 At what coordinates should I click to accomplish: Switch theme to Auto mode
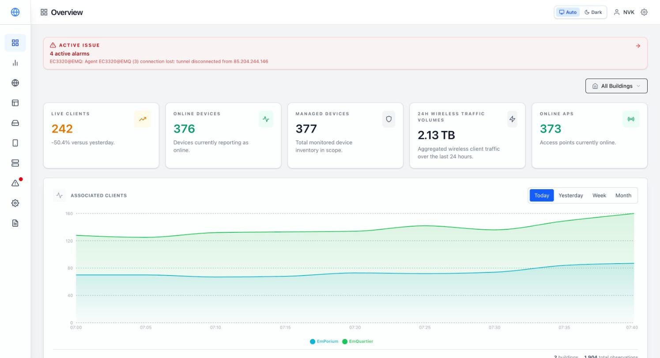point(568,12)
